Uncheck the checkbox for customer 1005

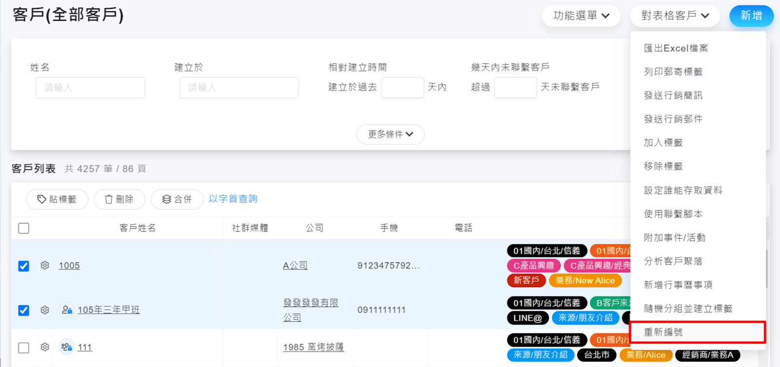[x=23, y=266]
